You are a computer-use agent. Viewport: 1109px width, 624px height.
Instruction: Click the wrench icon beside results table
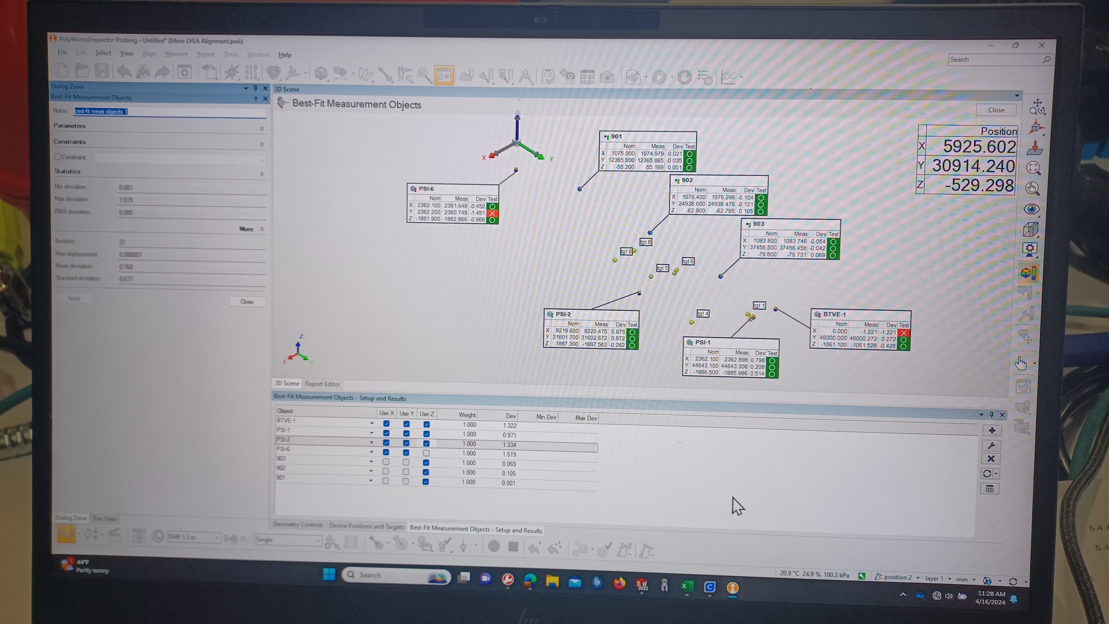(x=991, y=445)
